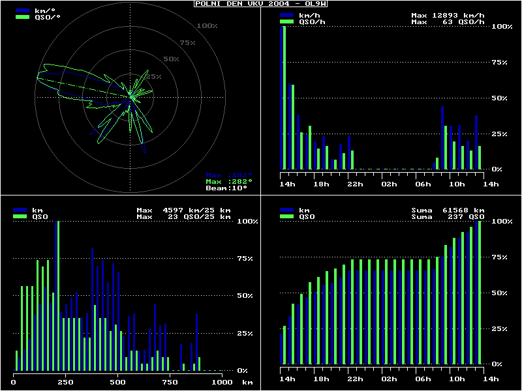The image size is (522, 391).
Task: Click the 0% axis label in km/h chart
Action: point(497,169)
